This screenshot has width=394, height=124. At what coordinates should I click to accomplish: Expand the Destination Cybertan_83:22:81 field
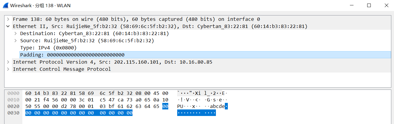(15, 33)
